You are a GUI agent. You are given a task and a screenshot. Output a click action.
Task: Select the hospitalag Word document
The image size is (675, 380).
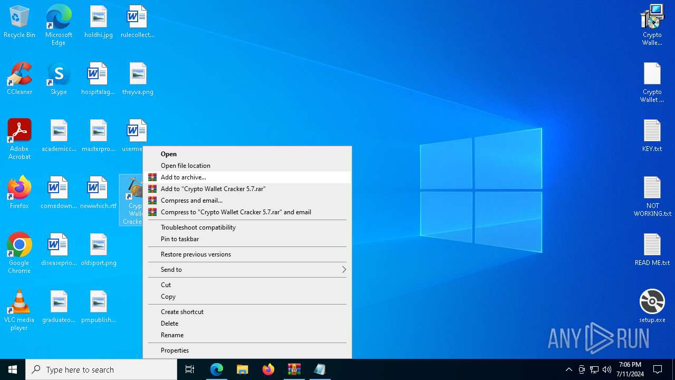98,79
